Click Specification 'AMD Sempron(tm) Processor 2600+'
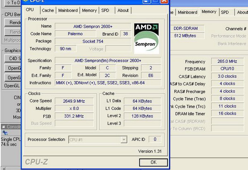Viewport: 248px width, 170px height. click(108, 61)
